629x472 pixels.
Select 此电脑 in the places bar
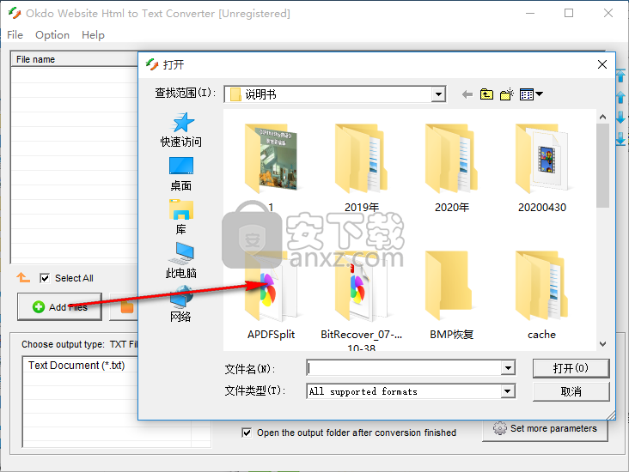(x=181, y=261)
